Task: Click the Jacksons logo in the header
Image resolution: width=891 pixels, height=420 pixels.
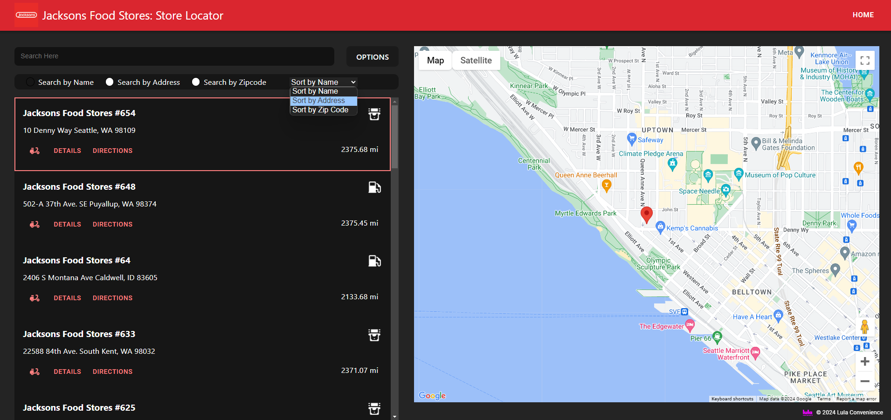Action: pos(26,15)
